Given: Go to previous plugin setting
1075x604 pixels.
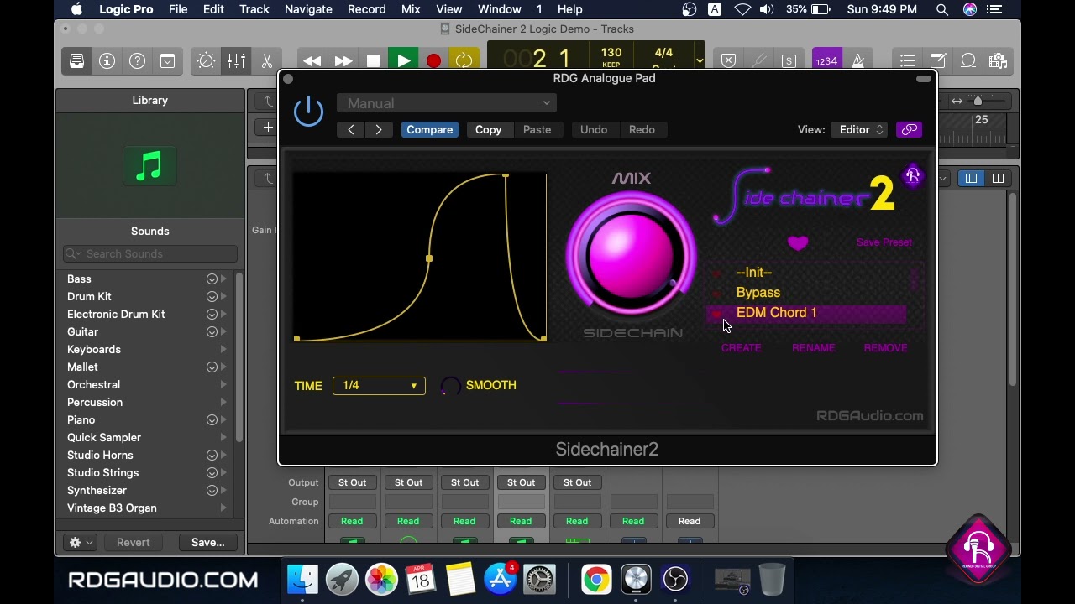Looking at the screenshot, I should tap(351, 129).
